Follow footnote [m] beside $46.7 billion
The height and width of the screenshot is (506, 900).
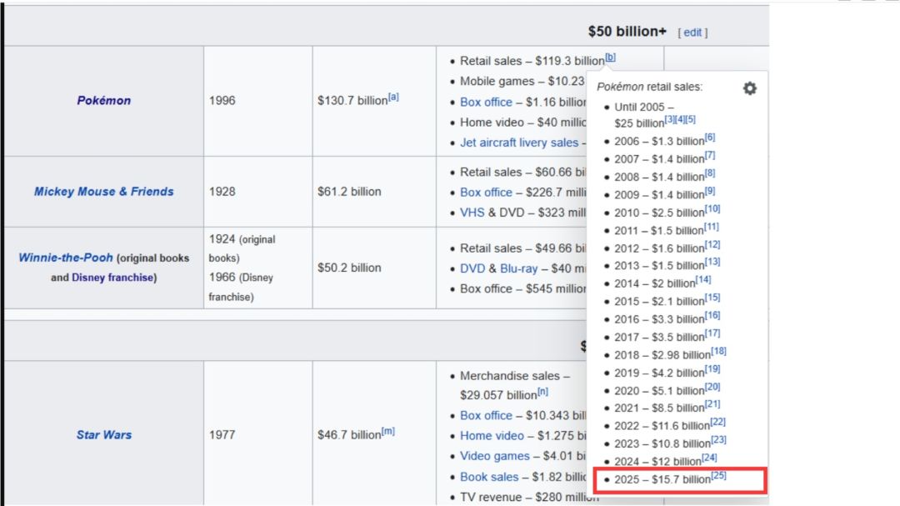388,431
